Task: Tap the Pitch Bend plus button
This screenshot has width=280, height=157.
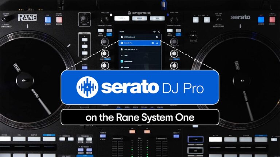Action: click(x=89, y=139)
